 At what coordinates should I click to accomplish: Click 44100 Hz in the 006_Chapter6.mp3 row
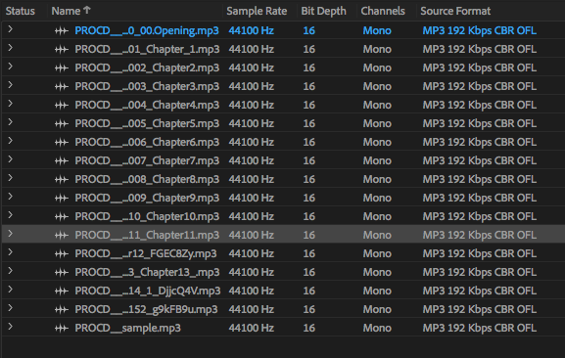[x=251, y=143]
